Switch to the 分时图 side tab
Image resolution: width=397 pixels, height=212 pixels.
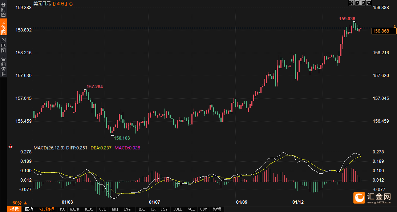coord(3,10)
